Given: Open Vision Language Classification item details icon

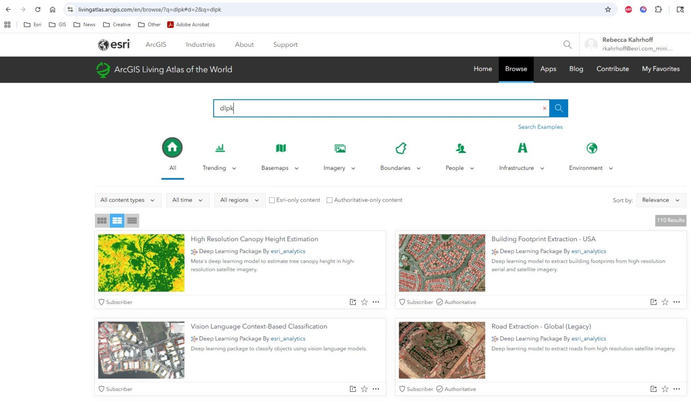Looking at the screenshot, I should point(353,389).
